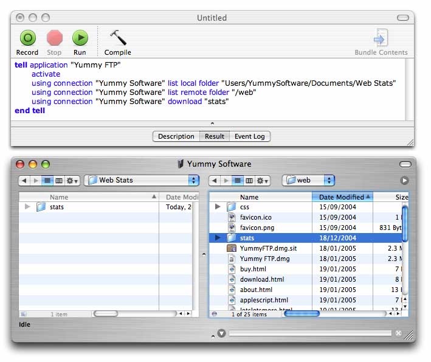Viewport: 431px width, 362px height.
Task: Open the Event Log tab
Action: tap(249, 136)
